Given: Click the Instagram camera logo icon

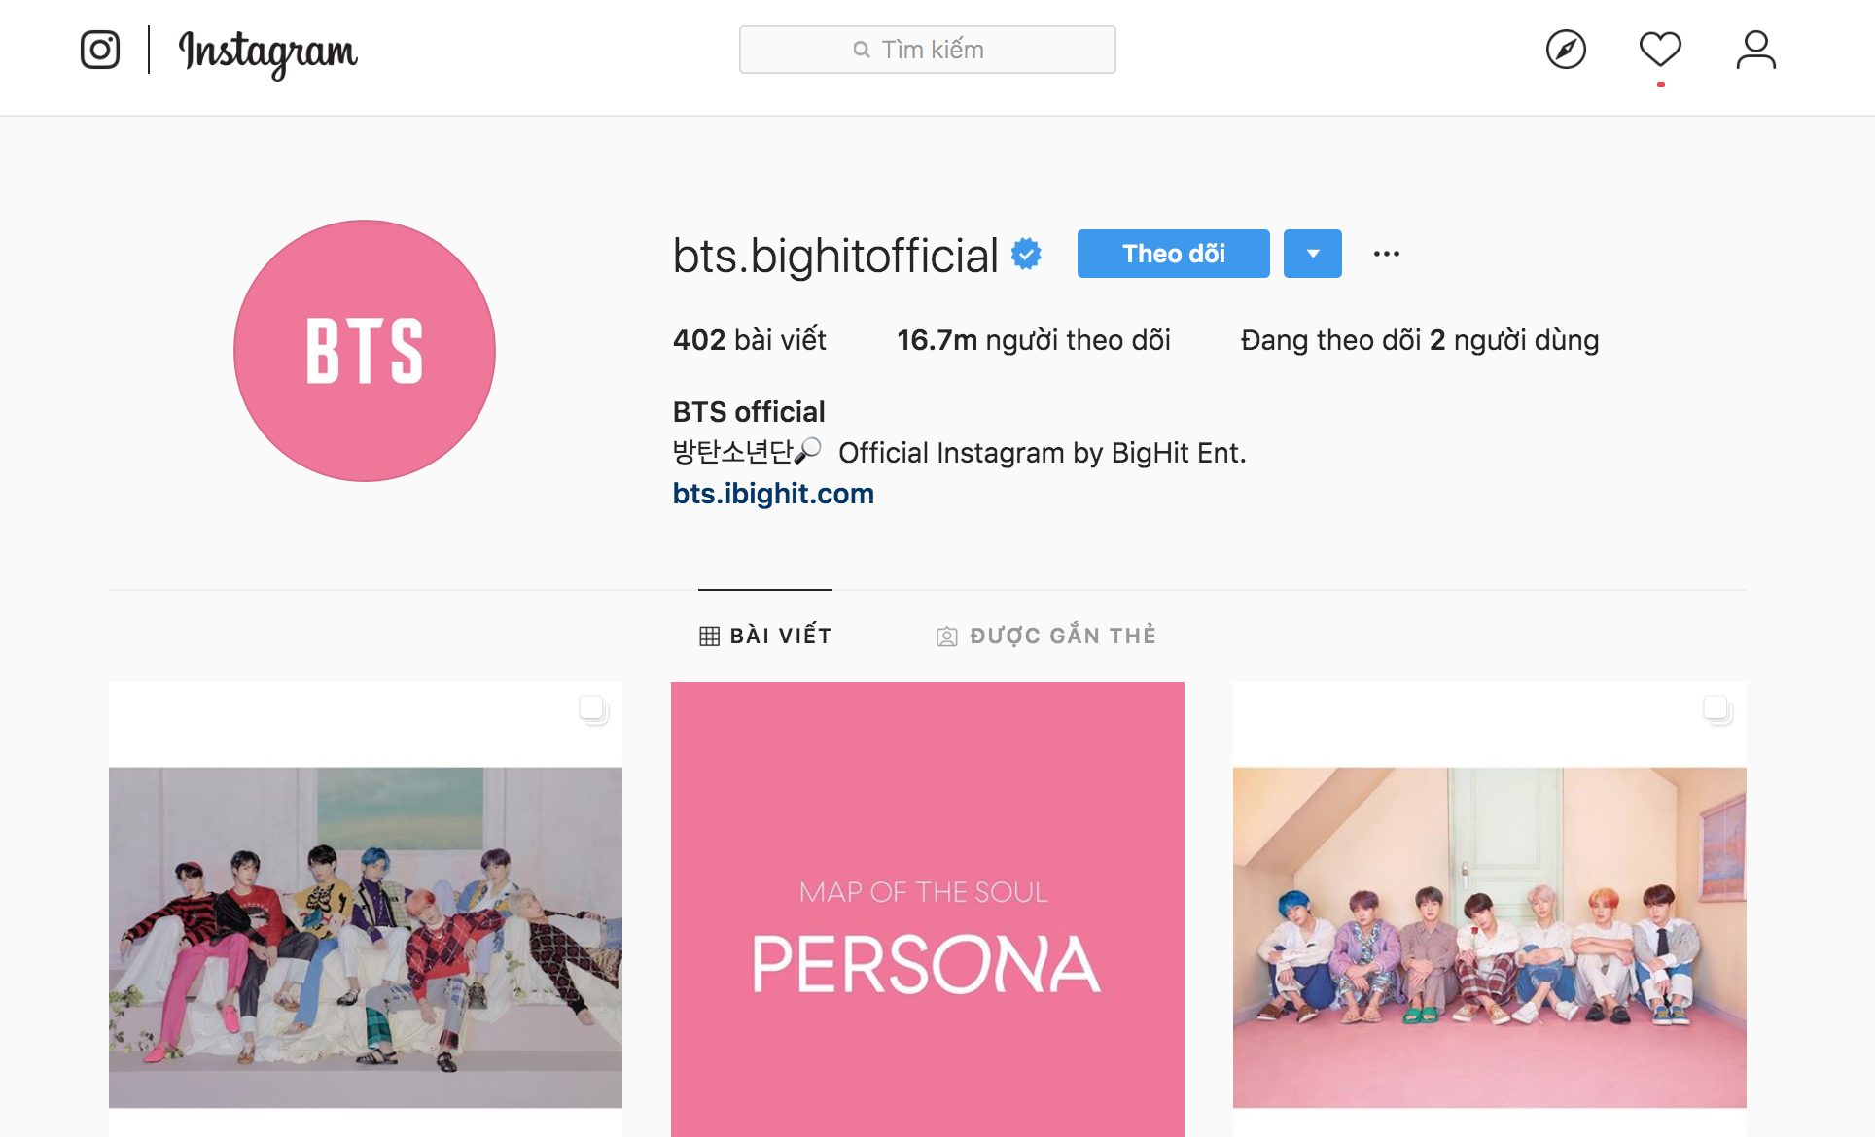Looking at the screenshot, I should click(100, 50).
